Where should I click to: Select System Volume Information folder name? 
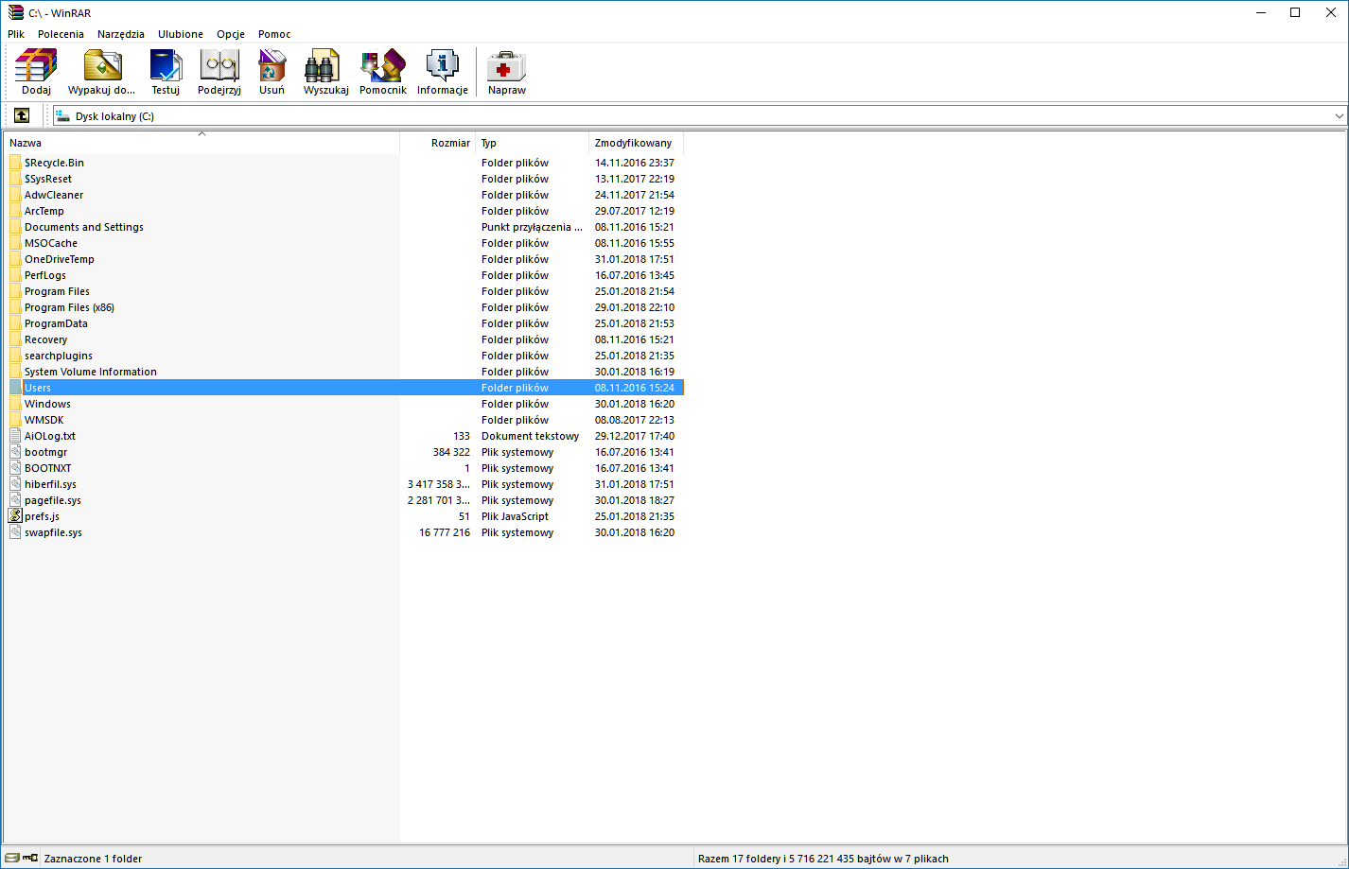pyautogui.click(x=91, y=372)
